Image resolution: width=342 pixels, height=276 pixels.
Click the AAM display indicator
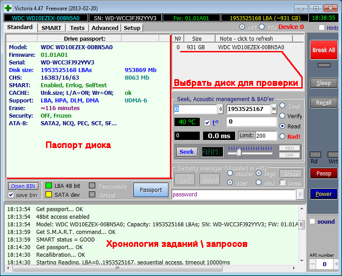(x=212, y=152)
